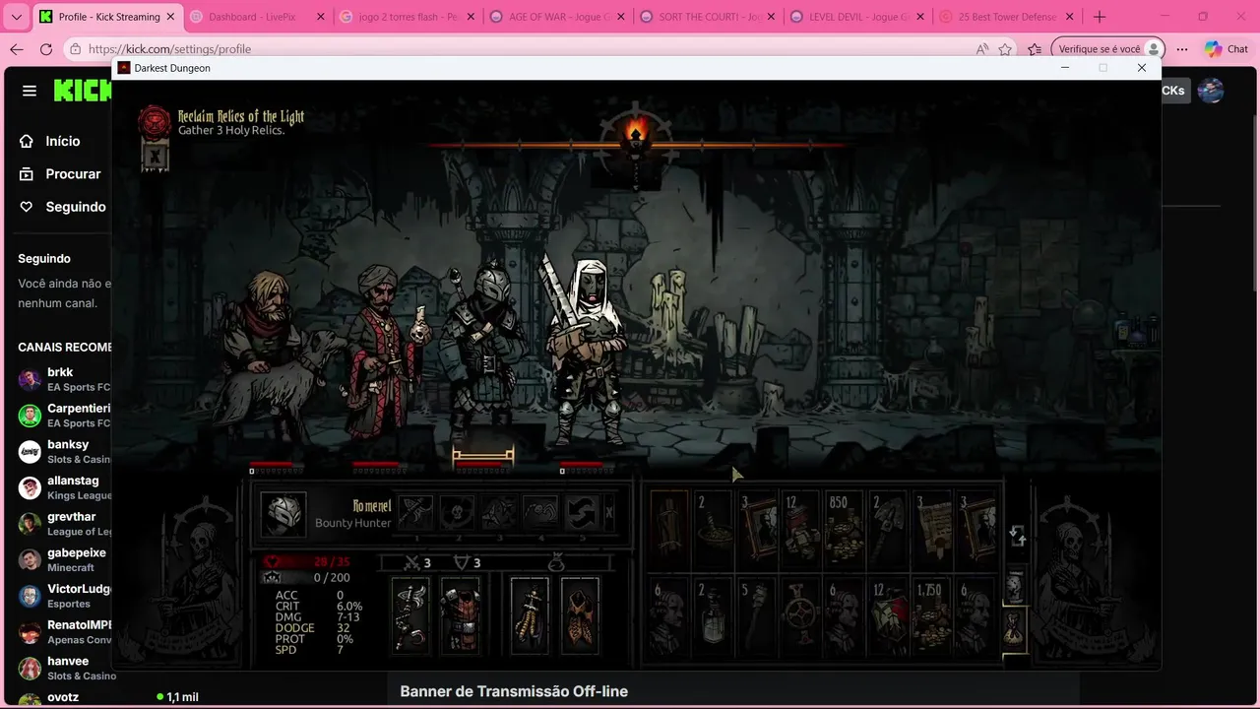Select the red crest stack marked 12

890,617
